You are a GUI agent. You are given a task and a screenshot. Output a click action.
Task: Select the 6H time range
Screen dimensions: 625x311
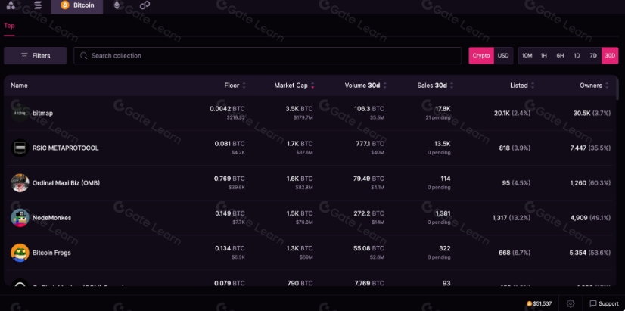(x=560, y=56)
